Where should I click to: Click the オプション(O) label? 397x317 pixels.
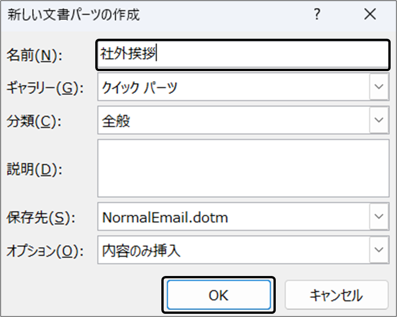(x=45, y=251)
